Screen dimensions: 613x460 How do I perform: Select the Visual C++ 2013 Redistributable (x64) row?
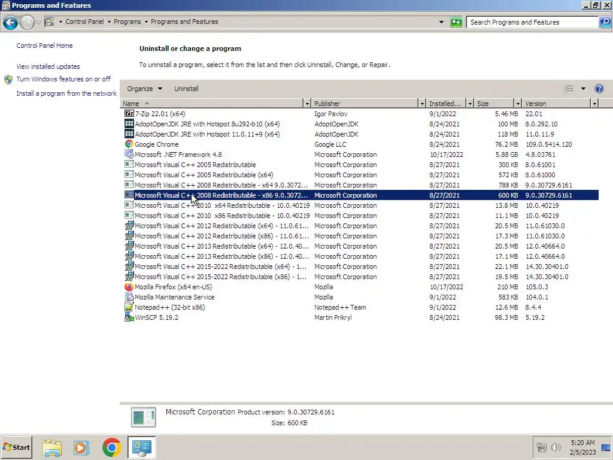361,246
